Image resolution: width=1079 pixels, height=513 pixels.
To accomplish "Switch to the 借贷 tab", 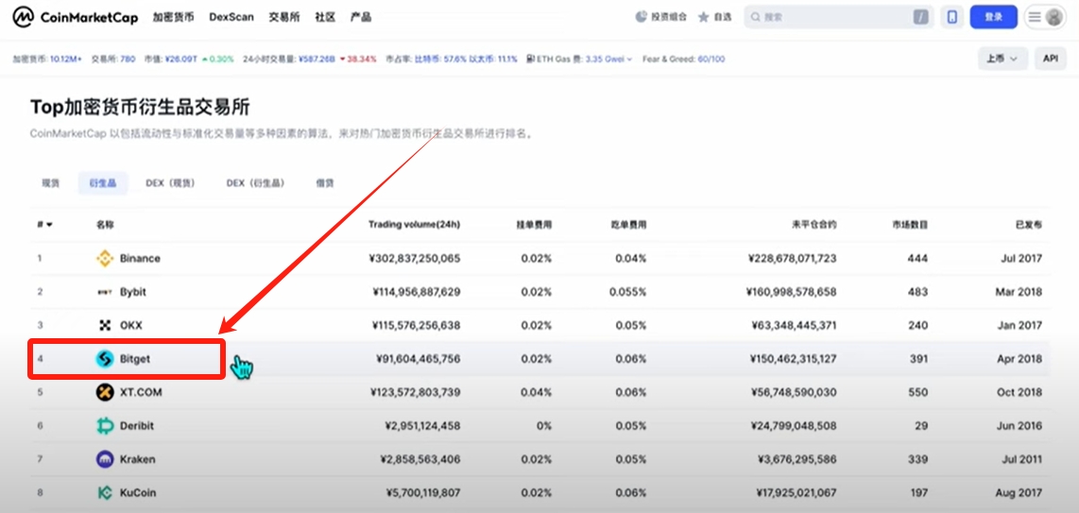I will point(325,183).
